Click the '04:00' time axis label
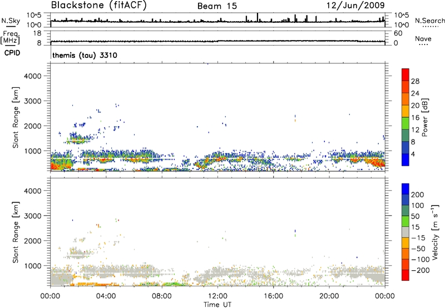This screenshot has height=308, width=445. (106, 296)
